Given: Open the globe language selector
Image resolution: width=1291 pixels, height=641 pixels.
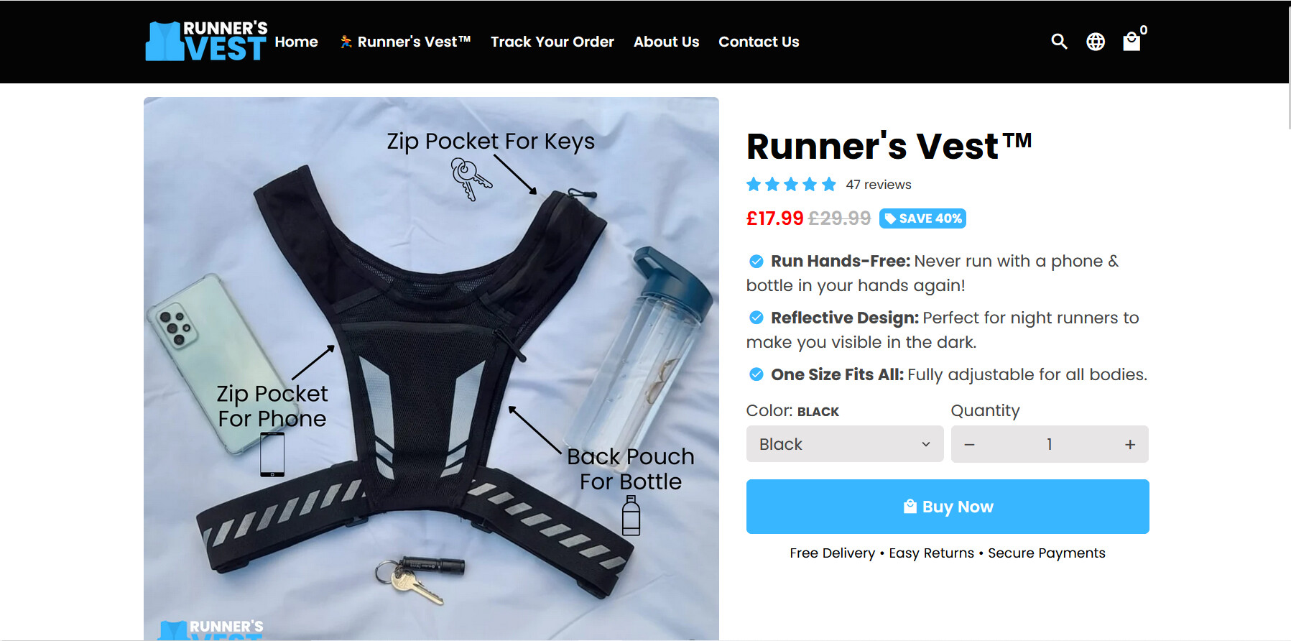Looking at the screenshot, I should (1096, 42).
